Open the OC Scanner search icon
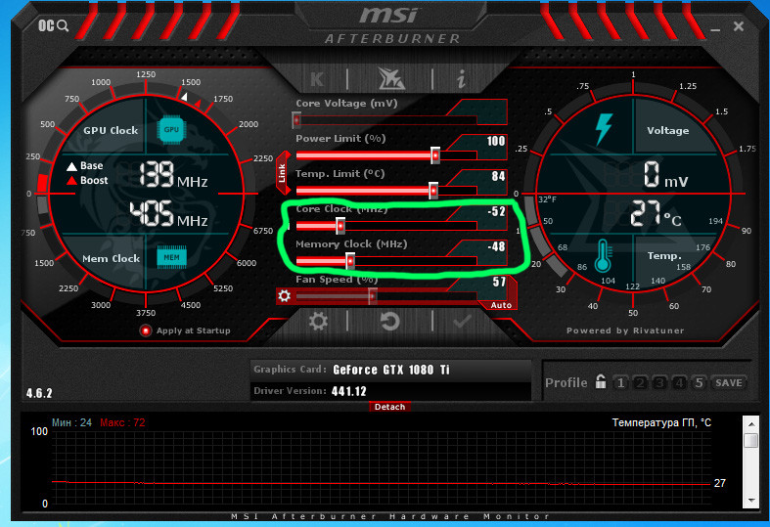Screen dimensions: 770x527 tap(54, 25)
